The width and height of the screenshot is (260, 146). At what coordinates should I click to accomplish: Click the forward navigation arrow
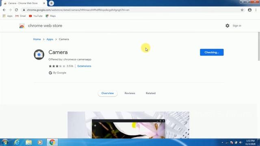click(10, 10)
